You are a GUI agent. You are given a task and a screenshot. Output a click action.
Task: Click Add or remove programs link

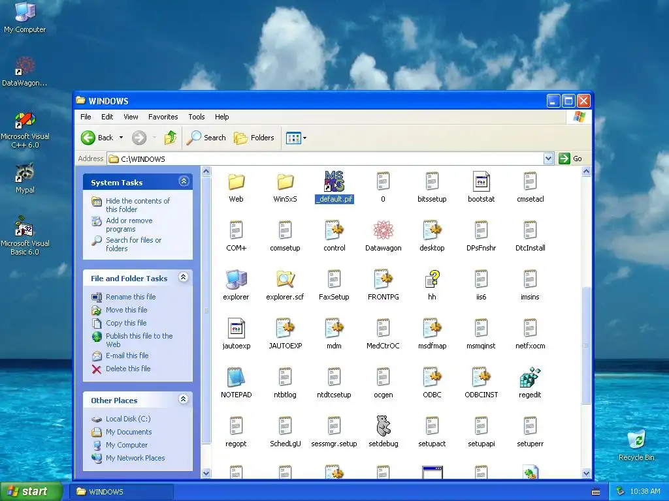click(129, 224)
